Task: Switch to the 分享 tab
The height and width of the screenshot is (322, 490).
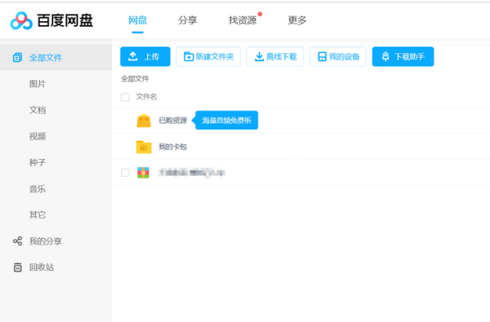Action: (x=188, y=20)
